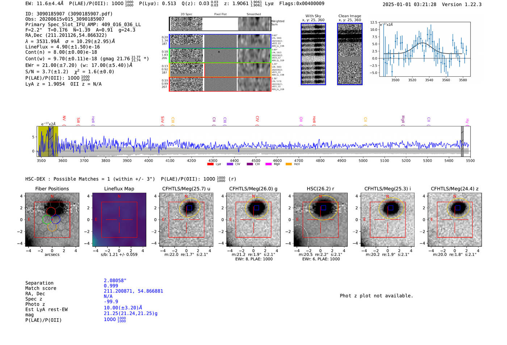Click the magenta MgII legend swatch
507x345 pixels.
(268, 164)
